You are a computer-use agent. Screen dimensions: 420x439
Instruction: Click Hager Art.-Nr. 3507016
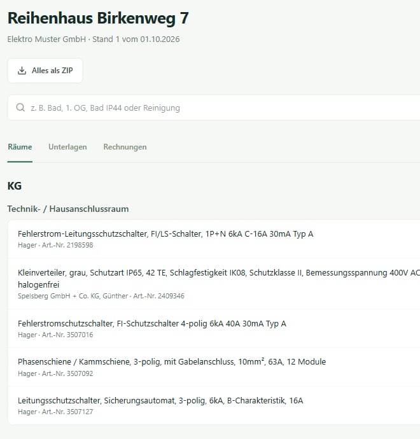tap(55, 335)
